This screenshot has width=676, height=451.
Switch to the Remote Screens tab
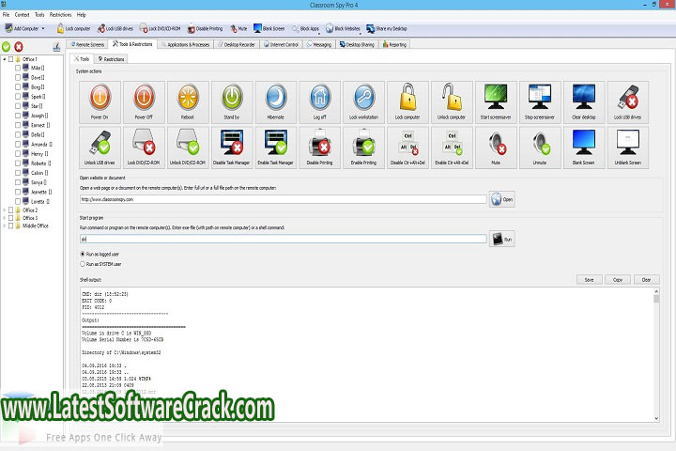point(87,44)
